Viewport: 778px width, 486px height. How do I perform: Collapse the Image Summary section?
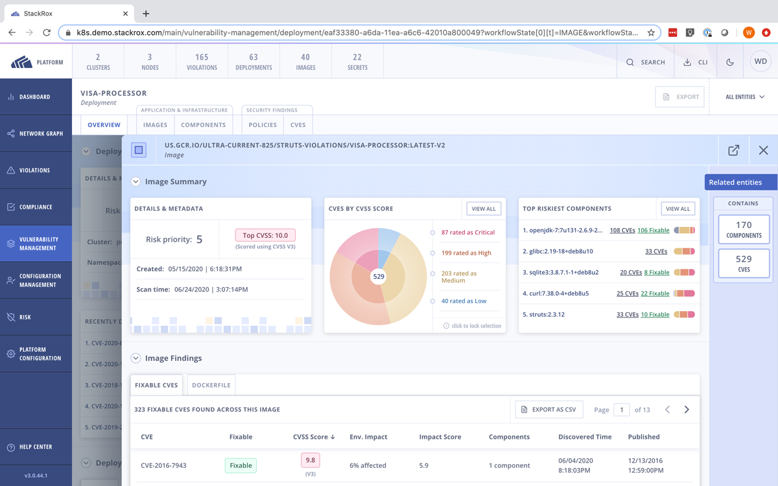click(136, 182)
